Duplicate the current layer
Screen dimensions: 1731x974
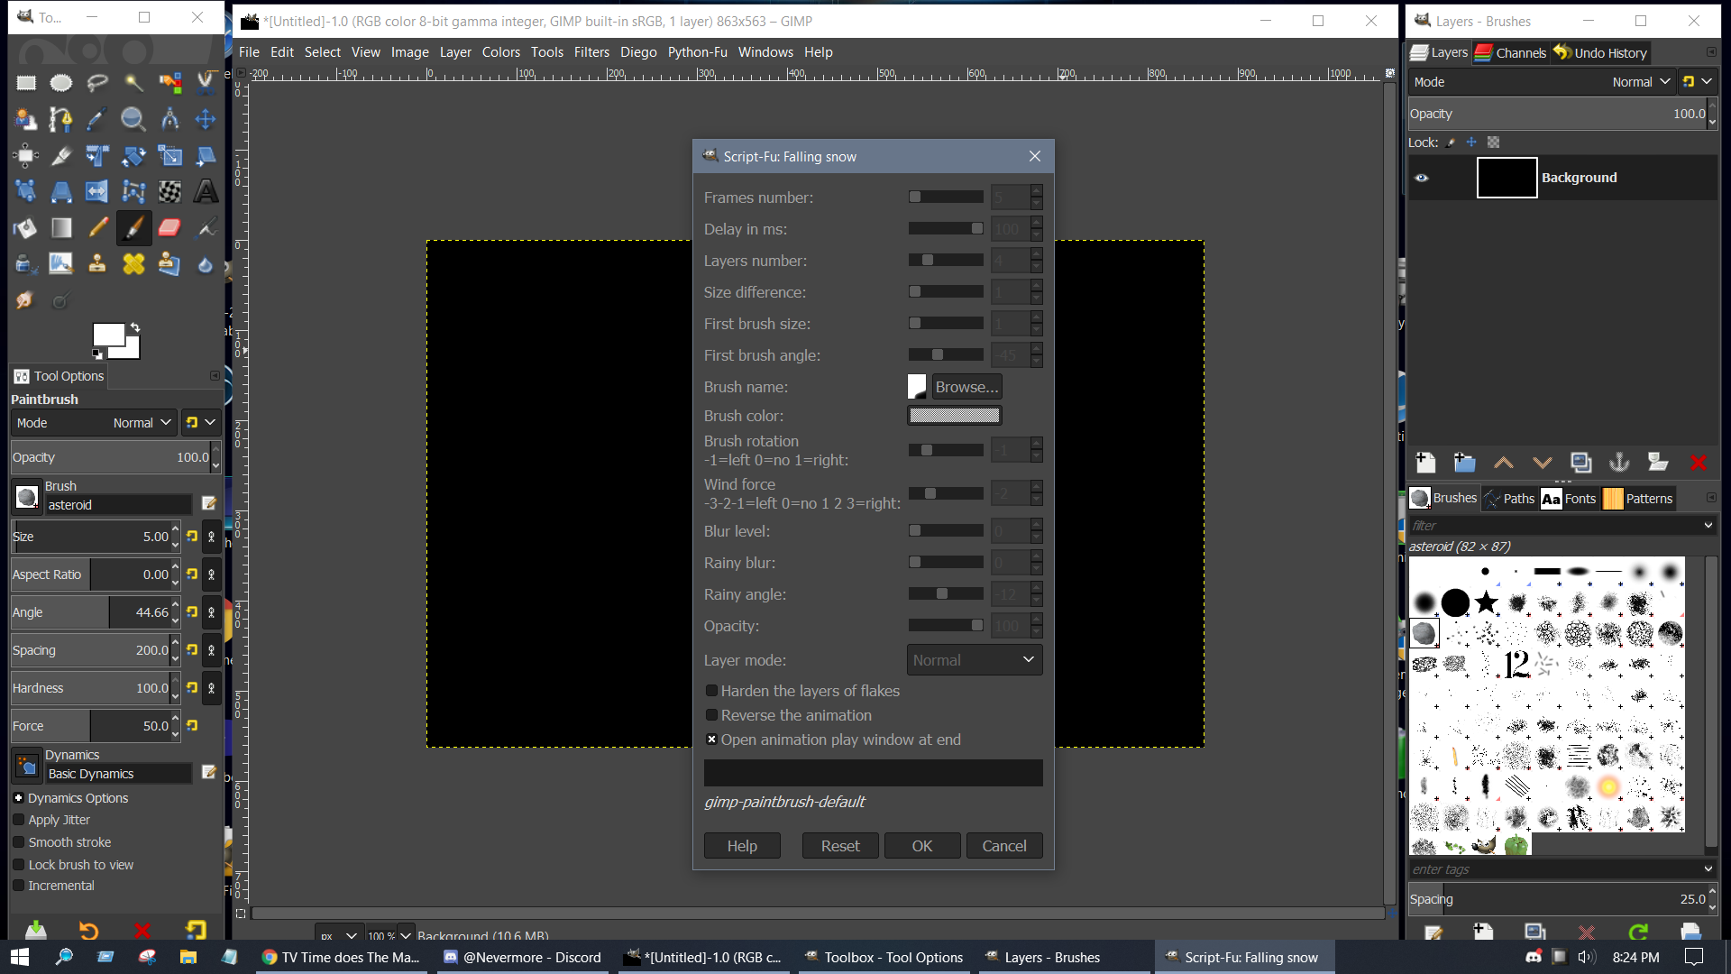click(x=1580, y=463)
